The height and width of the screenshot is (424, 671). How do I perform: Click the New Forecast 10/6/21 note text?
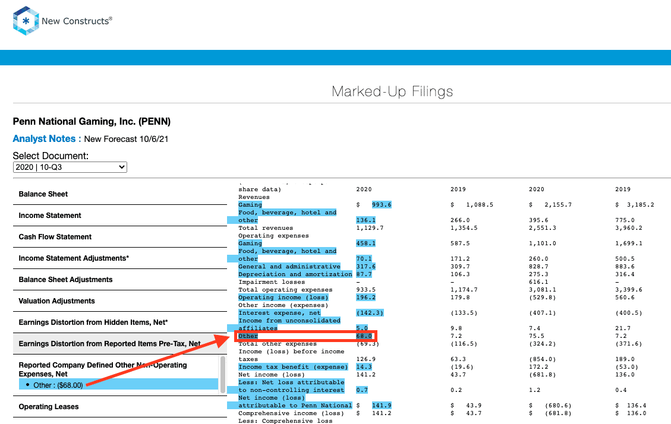click(x=126, y=139)
